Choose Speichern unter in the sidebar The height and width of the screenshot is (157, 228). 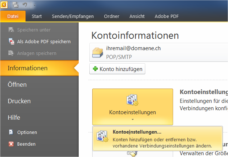coord(34,30)
